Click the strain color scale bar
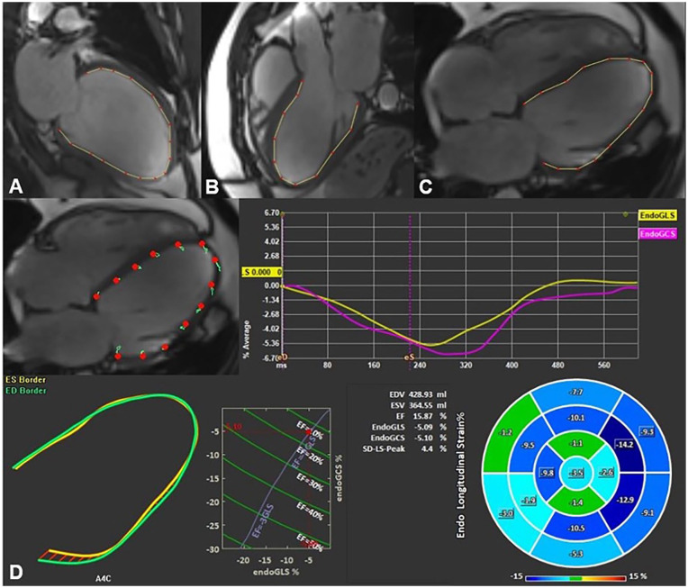The width and height of the screenshot is (688, 588). click(575, 577)
